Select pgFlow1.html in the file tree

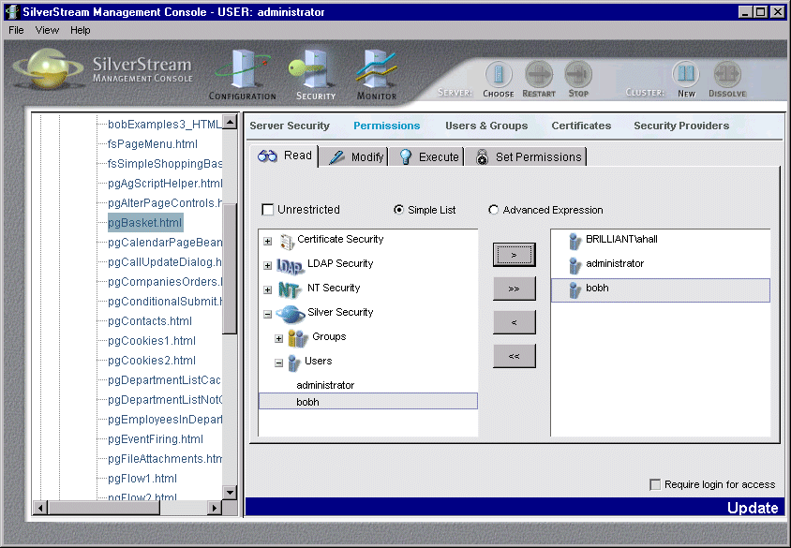coord(142,479)
